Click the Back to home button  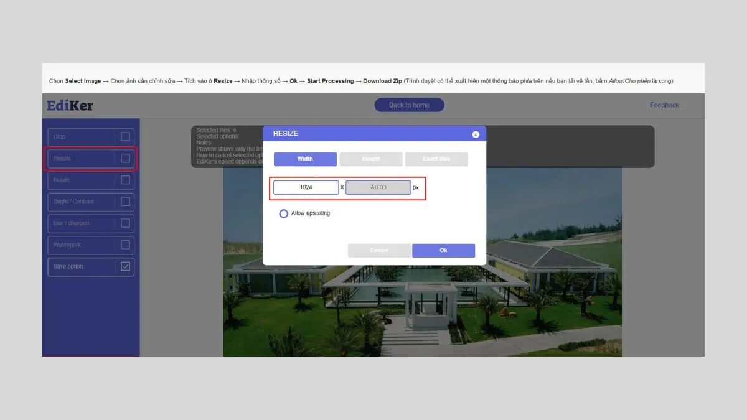point(409,105)
